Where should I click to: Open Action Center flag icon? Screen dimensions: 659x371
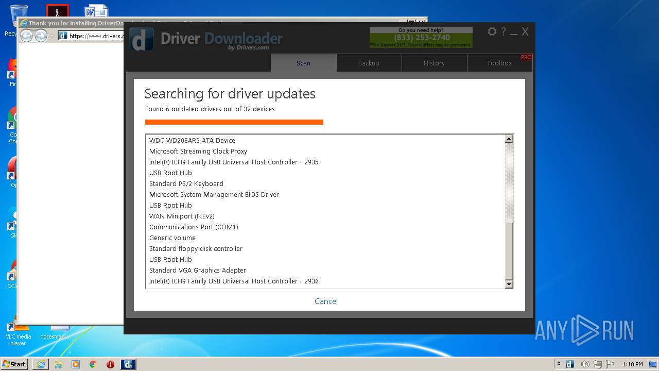pos(610,364)
